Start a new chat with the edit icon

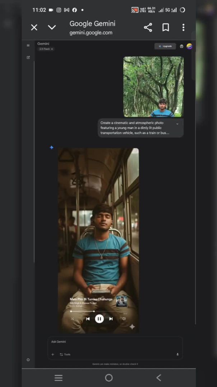click(x=28, y=58)
